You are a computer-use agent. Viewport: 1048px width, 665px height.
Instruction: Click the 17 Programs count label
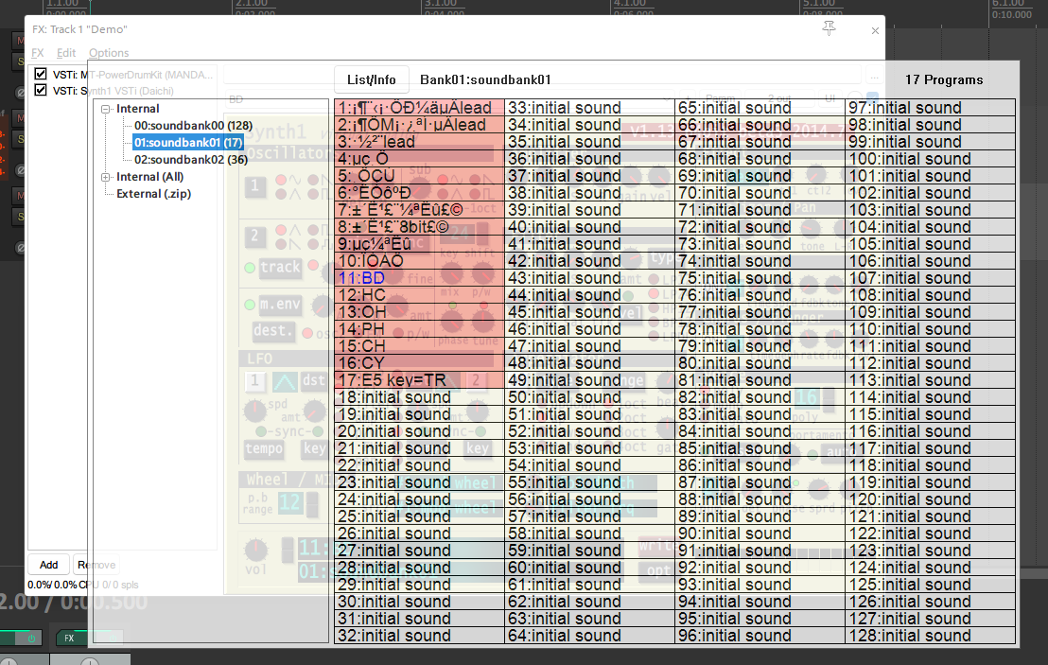click(944, 79)
